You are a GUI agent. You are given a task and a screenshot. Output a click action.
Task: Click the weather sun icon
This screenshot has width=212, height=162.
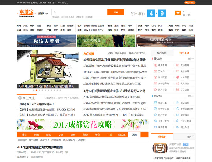click(x=178, y=13)
